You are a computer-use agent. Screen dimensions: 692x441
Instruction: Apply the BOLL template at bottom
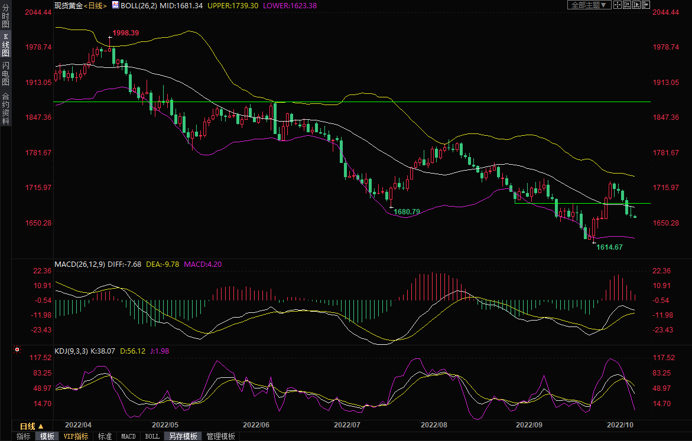click(x=152, y=436)
